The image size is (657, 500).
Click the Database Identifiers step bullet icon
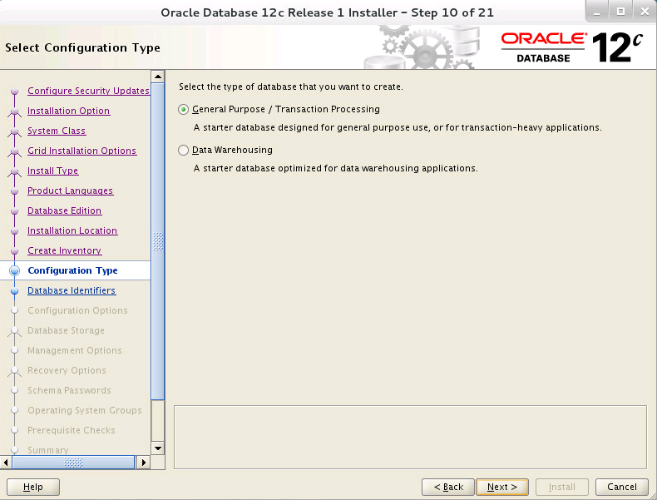15,290
